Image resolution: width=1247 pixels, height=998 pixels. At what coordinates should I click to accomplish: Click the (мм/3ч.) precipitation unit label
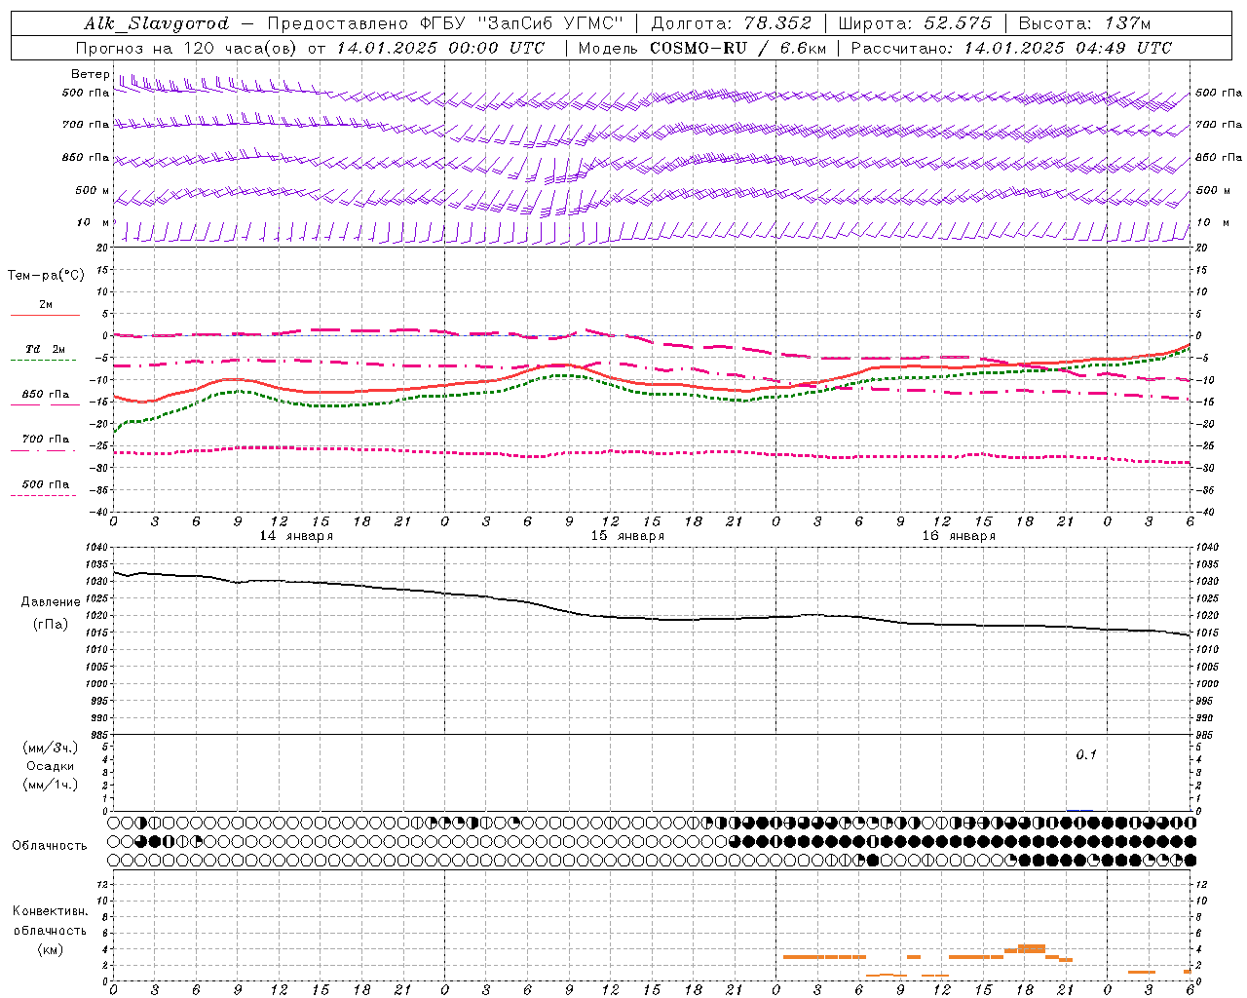point(51,748)
